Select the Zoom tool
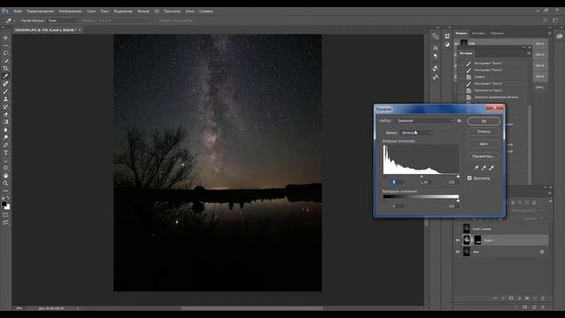 click(x=5, y=183)
